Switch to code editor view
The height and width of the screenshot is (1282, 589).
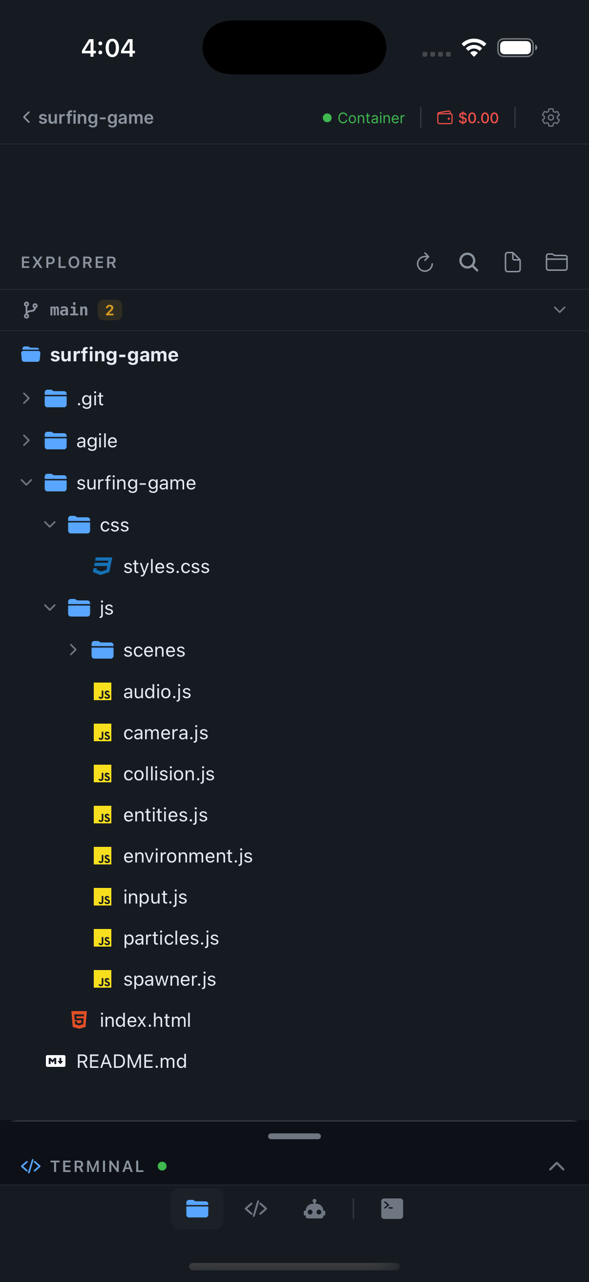click(x=255, y=1208)
